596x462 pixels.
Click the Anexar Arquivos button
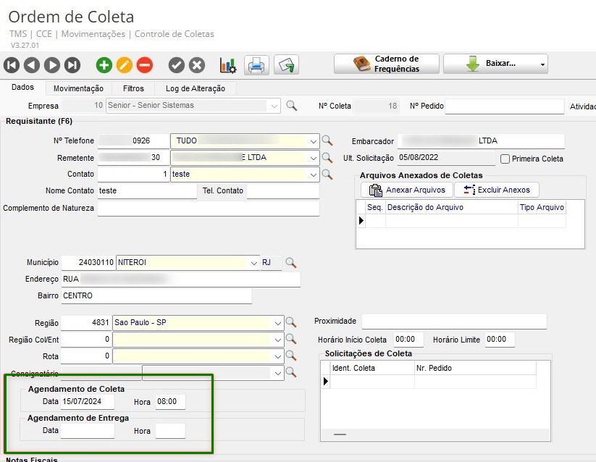point(407,190)
